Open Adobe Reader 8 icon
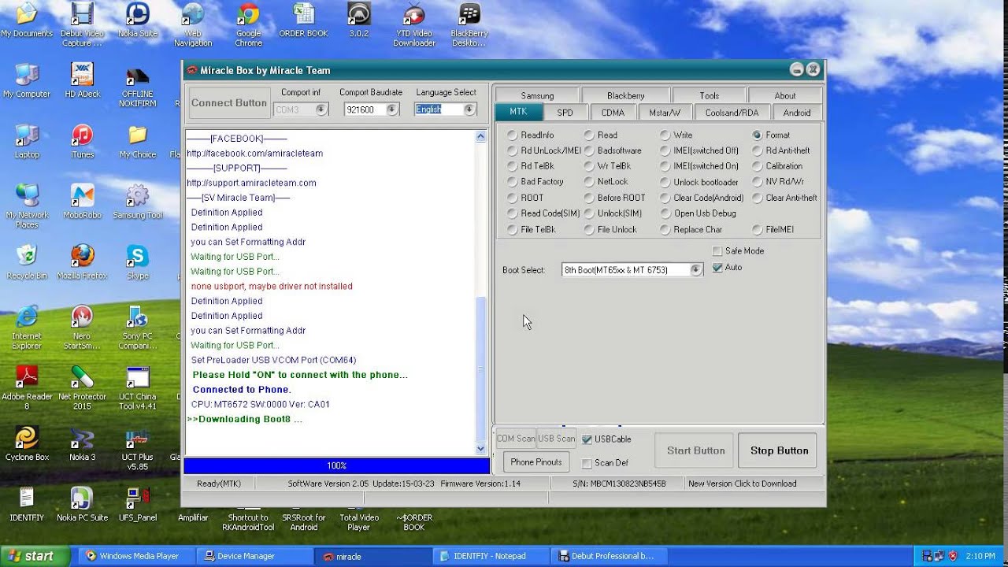 pyautogui.click(x=27, y=388)
